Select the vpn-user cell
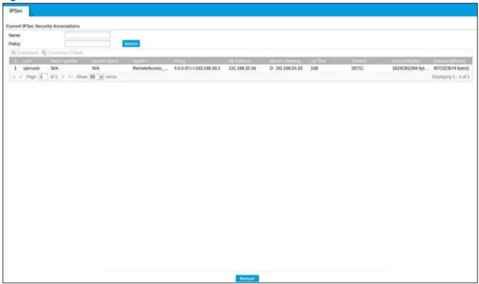The image size is (479, 284). coord(31,69)
